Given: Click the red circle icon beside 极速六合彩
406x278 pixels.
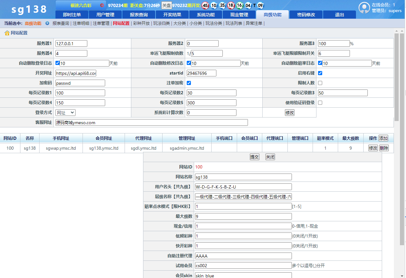Looking at the screenshot, I should point(102,5).
